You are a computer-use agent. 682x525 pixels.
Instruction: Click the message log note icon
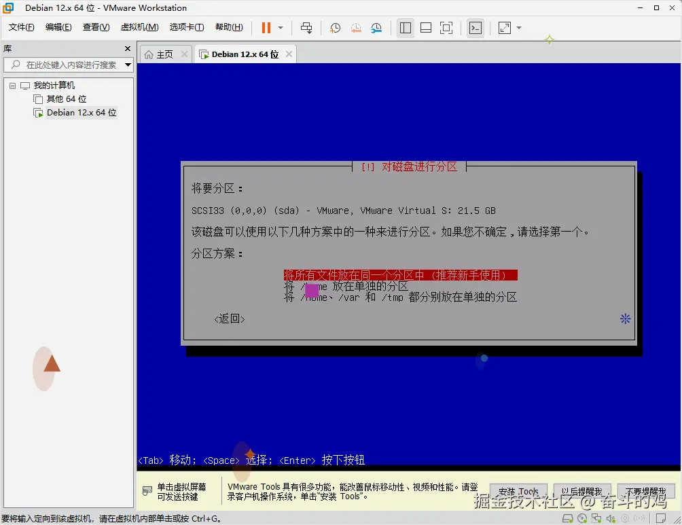[661, 518]
